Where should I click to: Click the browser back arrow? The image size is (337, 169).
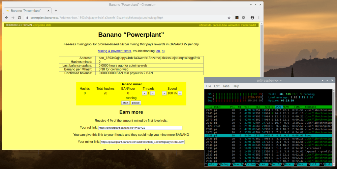pyautogui.click(x=7, y=18)
